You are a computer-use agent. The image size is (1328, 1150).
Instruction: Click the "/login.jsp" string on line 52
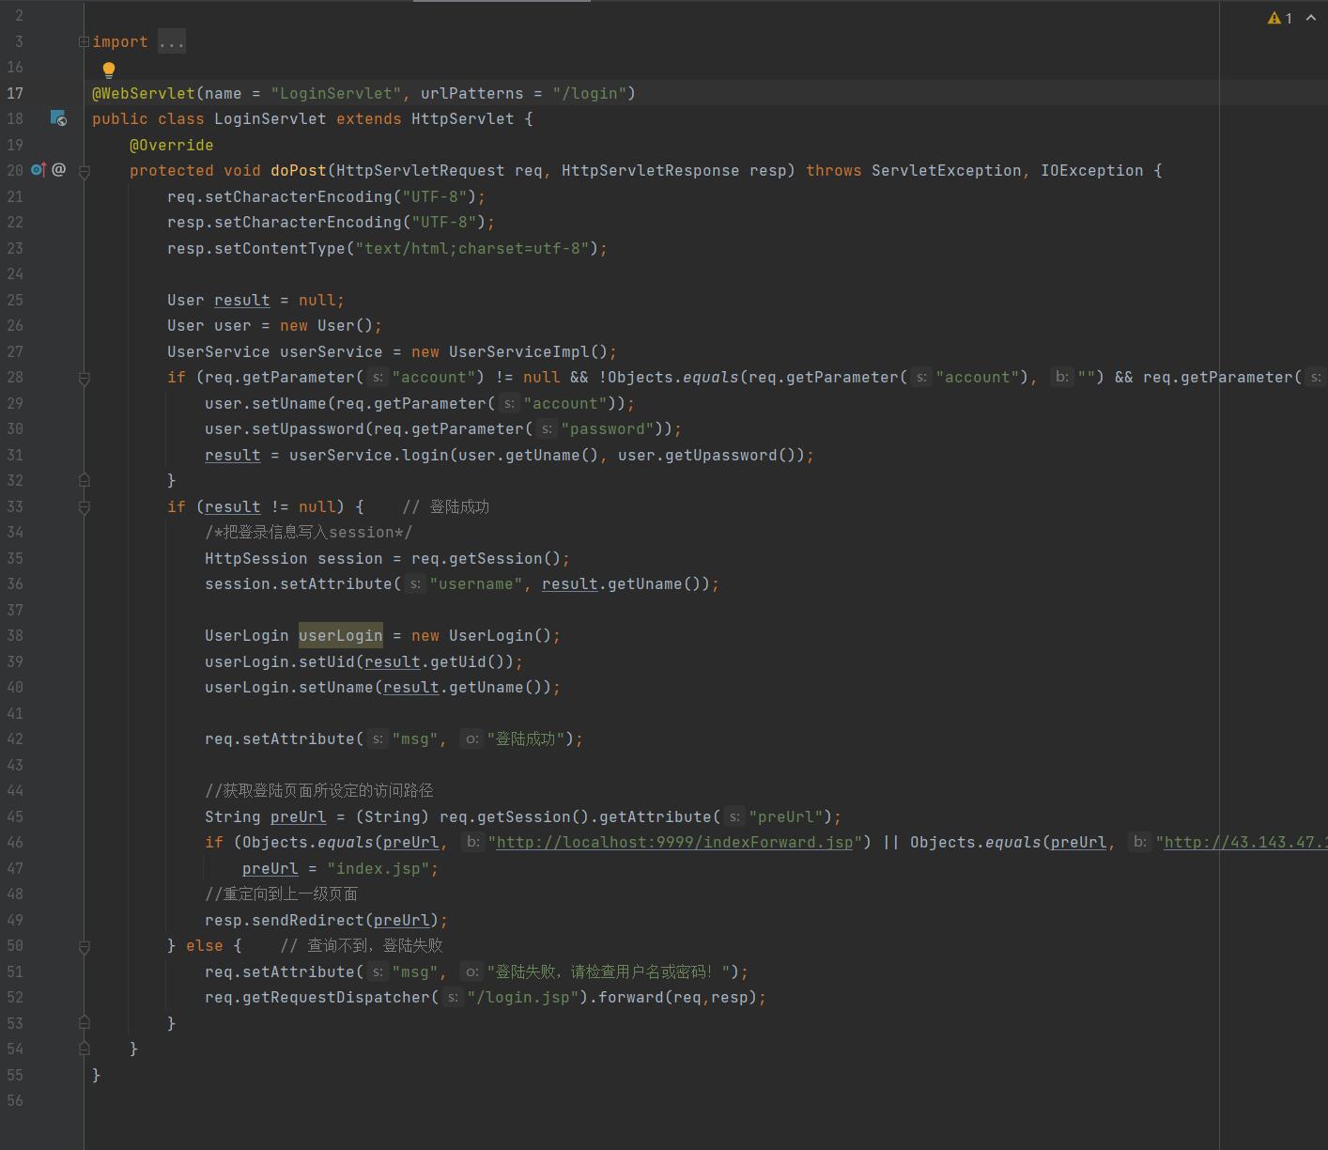[523, 998]
